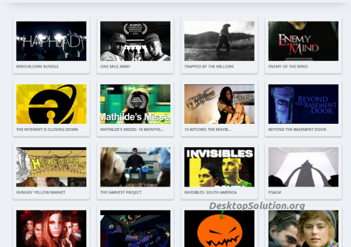Screen dimensions: 351x247
Task: Click the ONE MILE AWAY title
Action: 115,66
